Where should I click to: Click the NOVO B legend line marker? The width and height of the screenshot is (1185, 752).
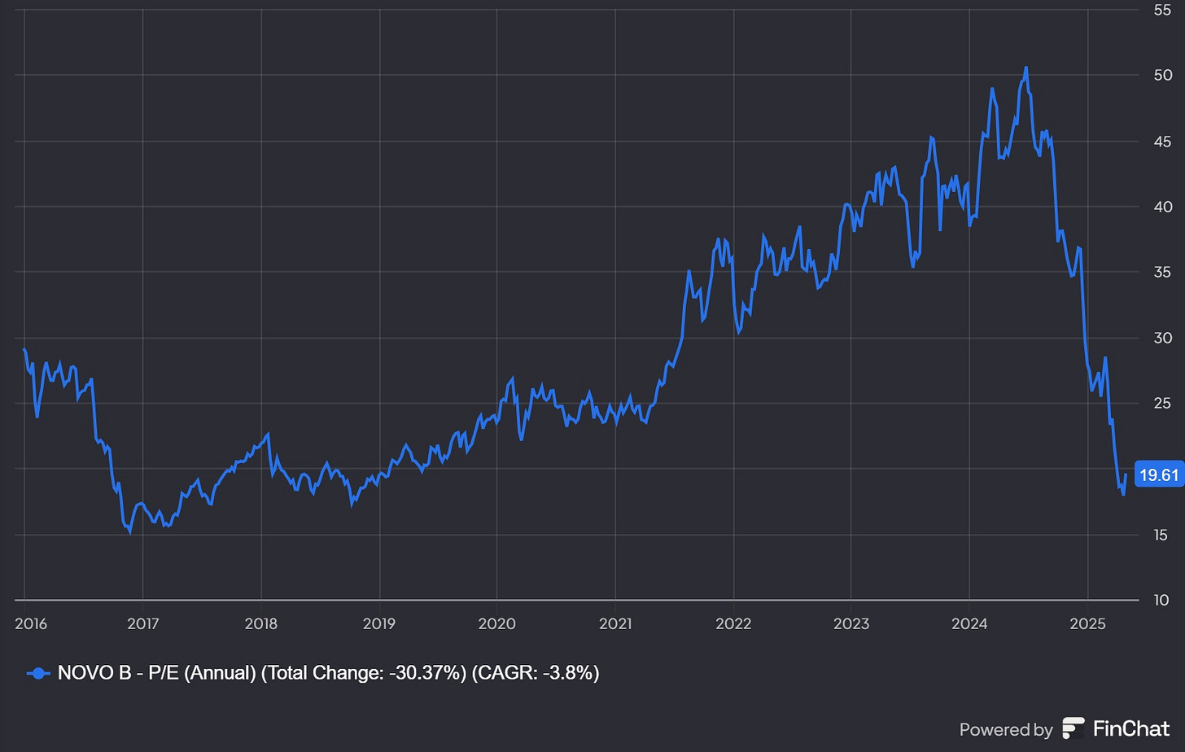point(38,673)
